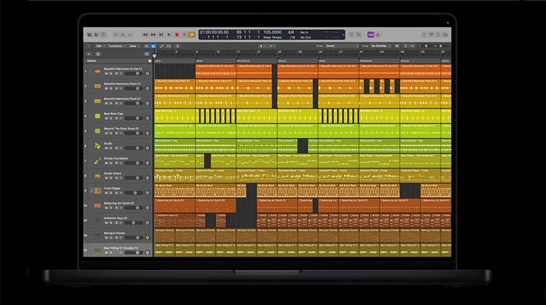The height and width of the screenshot is (305, 546).
Task: Select the Balancing Act Synth 02 track name
Action: pyautogui.click(x=119, y=204)
